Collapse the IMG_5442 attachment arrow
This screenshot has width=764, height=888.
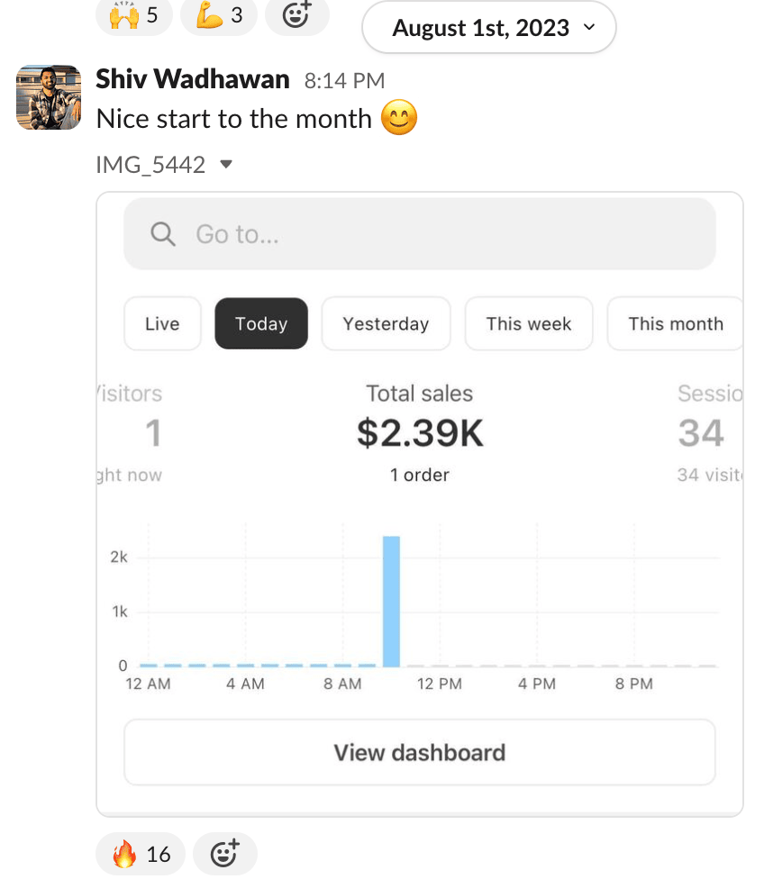pyautogui.click(x=226, y=165)
